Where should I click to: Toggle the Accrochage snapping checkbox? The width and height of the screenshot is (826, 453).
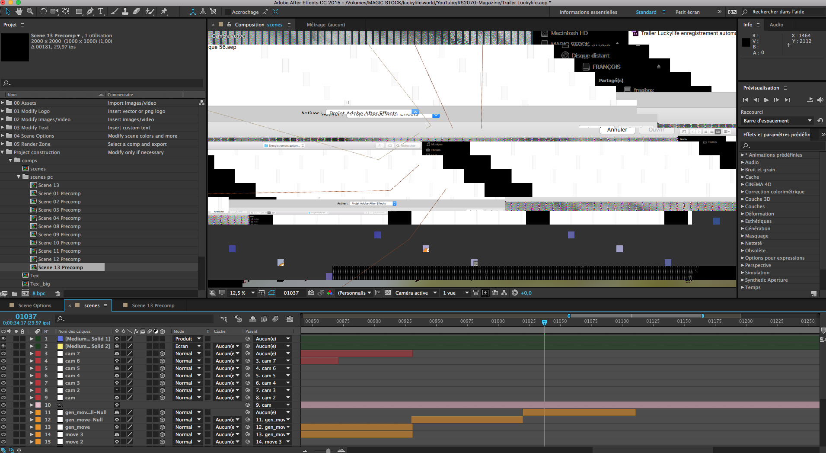[228, 12]
